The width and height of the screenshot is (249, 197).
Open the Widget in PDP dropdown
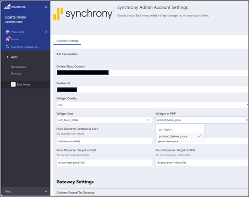coord(202,120)
